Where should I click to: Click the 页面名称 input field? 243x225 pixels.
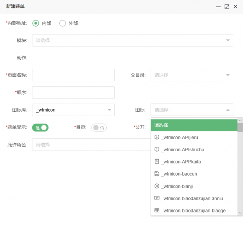point(73,75)
